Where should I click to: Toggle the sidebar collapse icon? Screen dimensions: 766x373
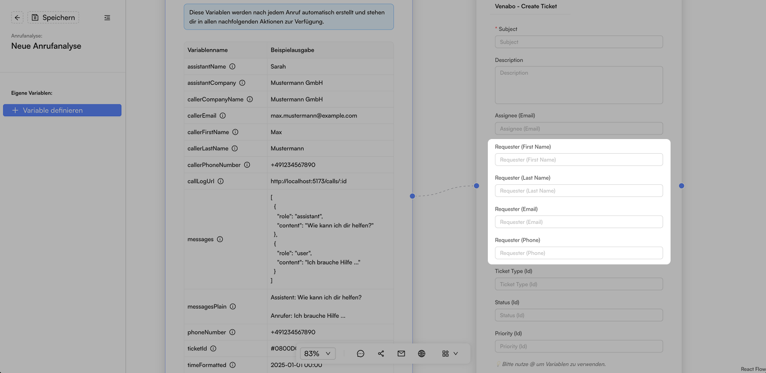(107, 18)
